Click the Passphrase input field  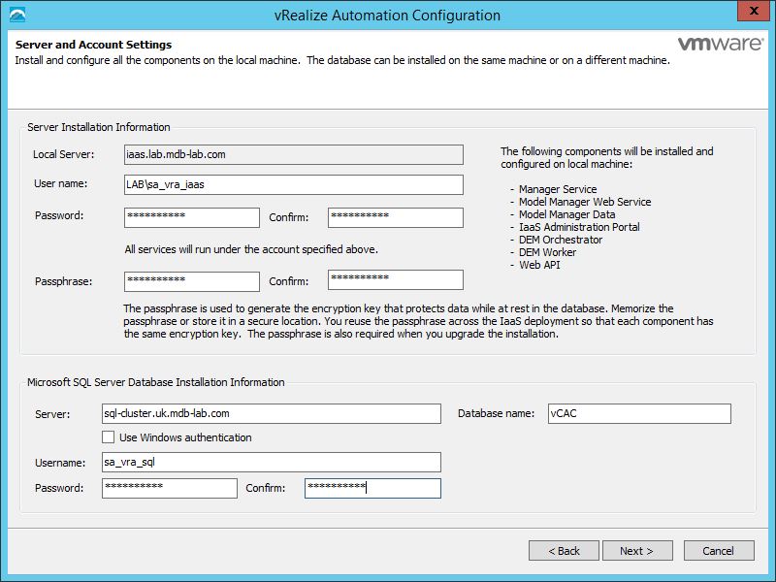pyautogui.click(x=191, y=280)
